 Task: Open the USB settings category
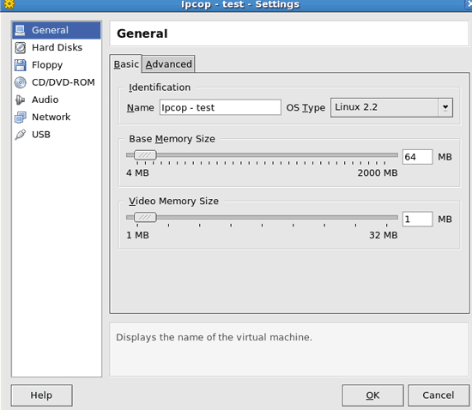[x=57, y=135]
